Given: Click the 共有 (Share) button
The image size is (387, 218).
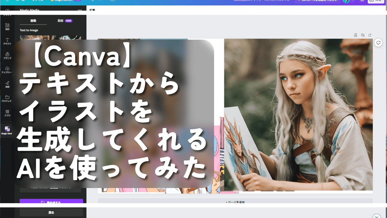Looking at the screenshot, I should pyautogui.click(x=376, y=1).
